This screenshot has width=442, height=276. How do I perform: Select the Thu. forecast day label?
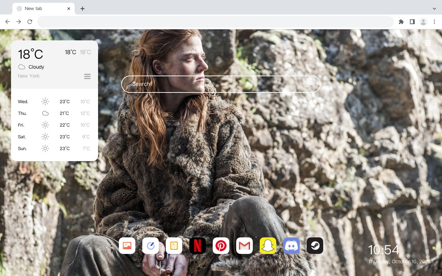[22, 113]
